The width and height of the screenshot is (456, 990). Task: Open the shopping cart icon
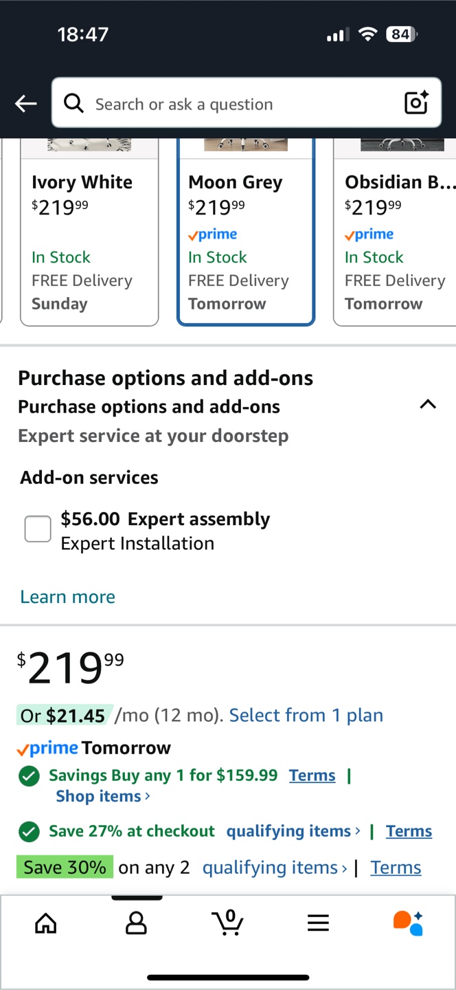[227, 922]
